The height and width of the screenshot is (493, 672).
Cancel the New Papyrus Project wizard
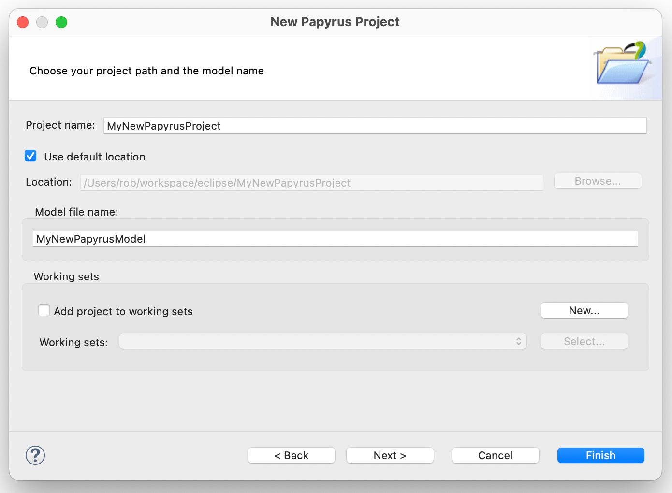(495, 455)
